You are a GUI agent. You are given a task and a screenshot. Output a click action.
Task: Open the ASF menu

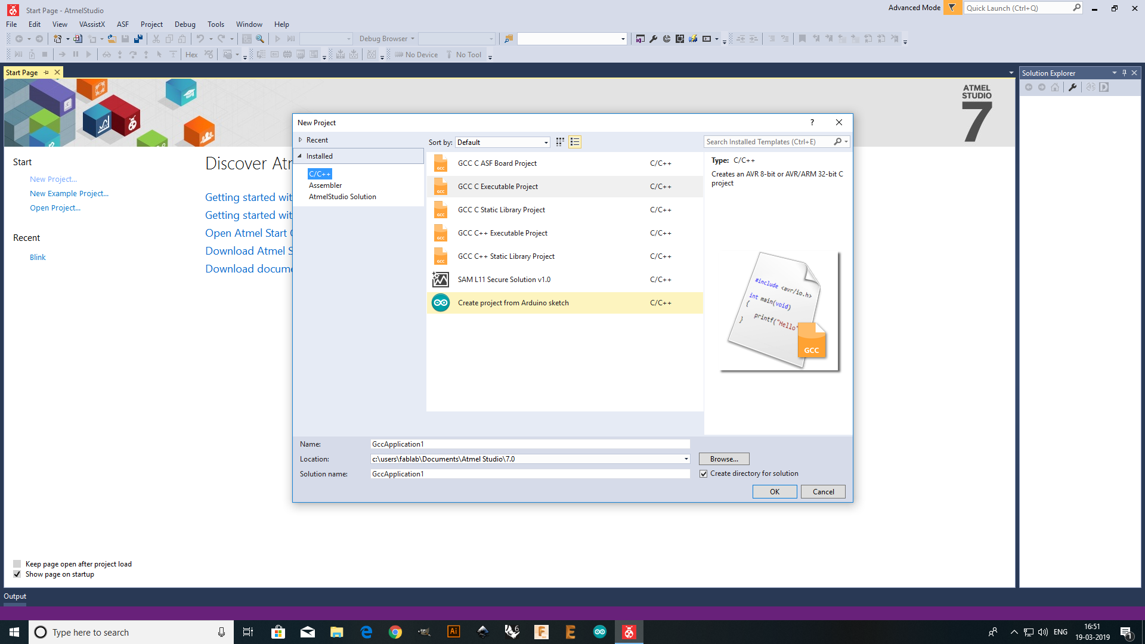(123, 24)
